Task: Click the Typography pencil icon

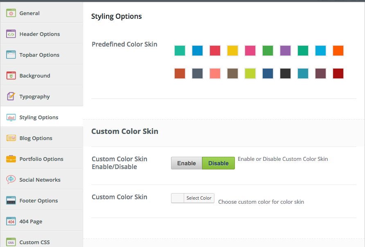Action: tap(11, 96)
